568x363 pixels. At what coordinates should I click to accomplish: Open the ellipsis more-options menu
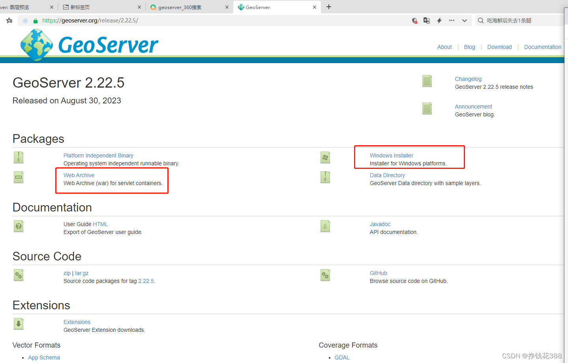[x=452, y=20]
